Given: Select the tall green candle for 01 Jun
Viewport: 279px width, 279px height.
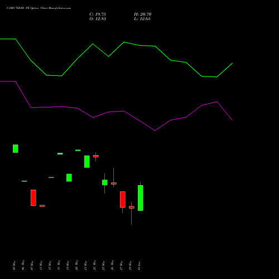Looking at the screenshot, I should click(x=141, y=198).
